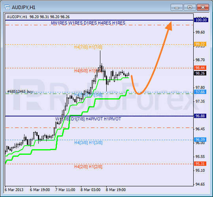Click the red 95.31 price tag
The height and width of the screenshot is (197, 213).
pos(200,163)
